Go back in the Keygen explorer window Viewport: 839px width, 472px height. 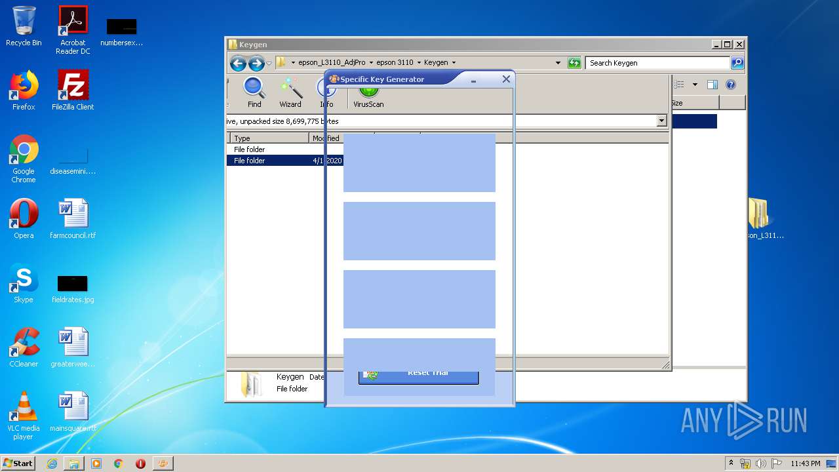(x=238, y=63)
